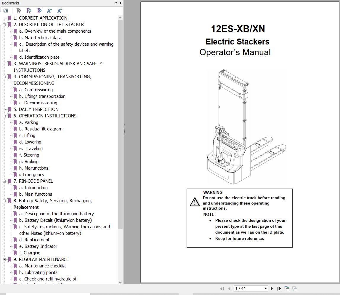Jump to last page using double-arrow icon
340x295 pixels.
pyautogui.click(x=279, y=288)
